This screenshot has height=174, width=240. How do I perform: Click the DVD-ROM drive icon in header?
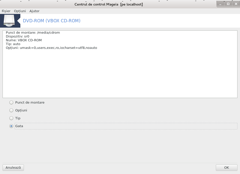click(9, 21)
